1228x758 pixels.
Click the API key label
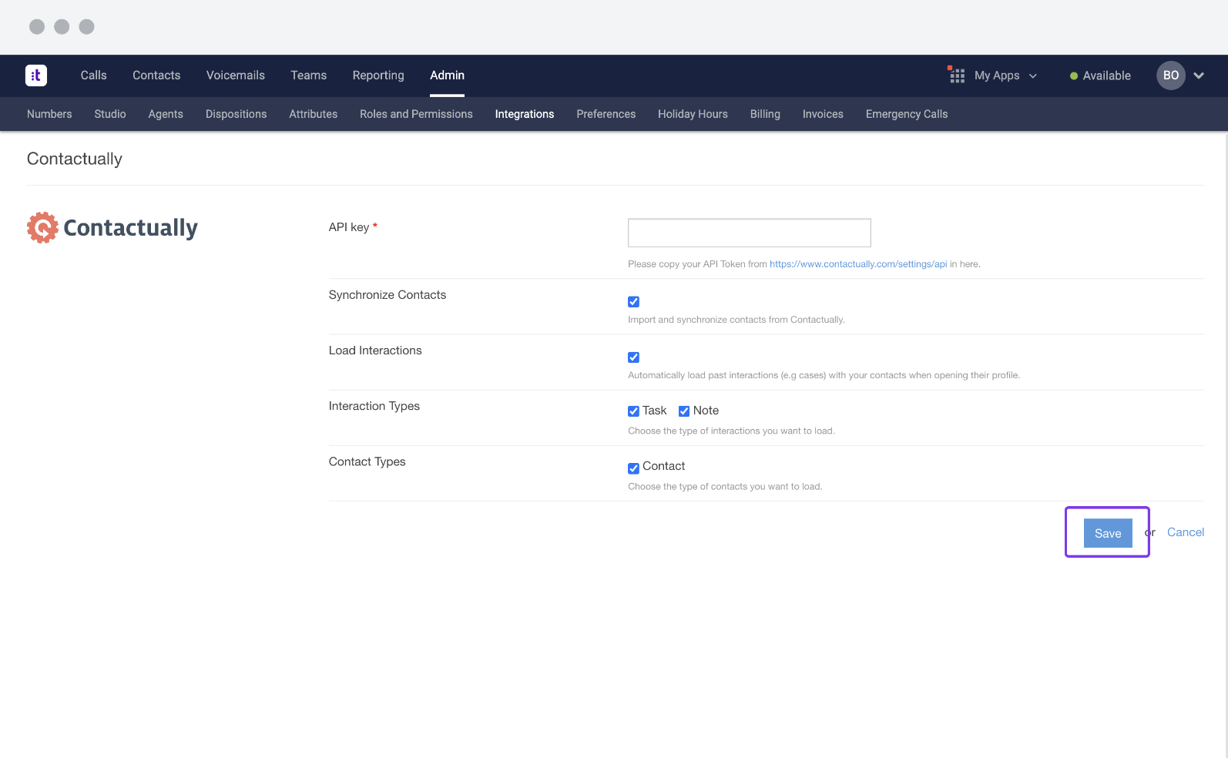(349, 227)
